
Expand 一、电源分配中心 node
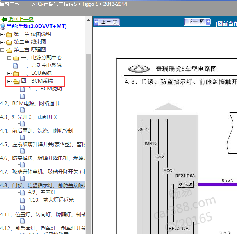9,58
